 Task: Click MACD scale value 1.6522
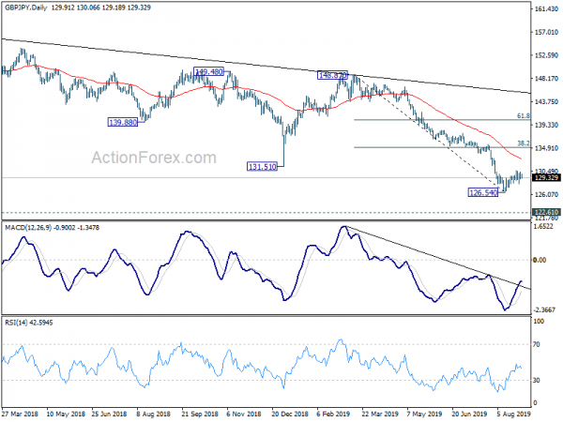[545, 226]
